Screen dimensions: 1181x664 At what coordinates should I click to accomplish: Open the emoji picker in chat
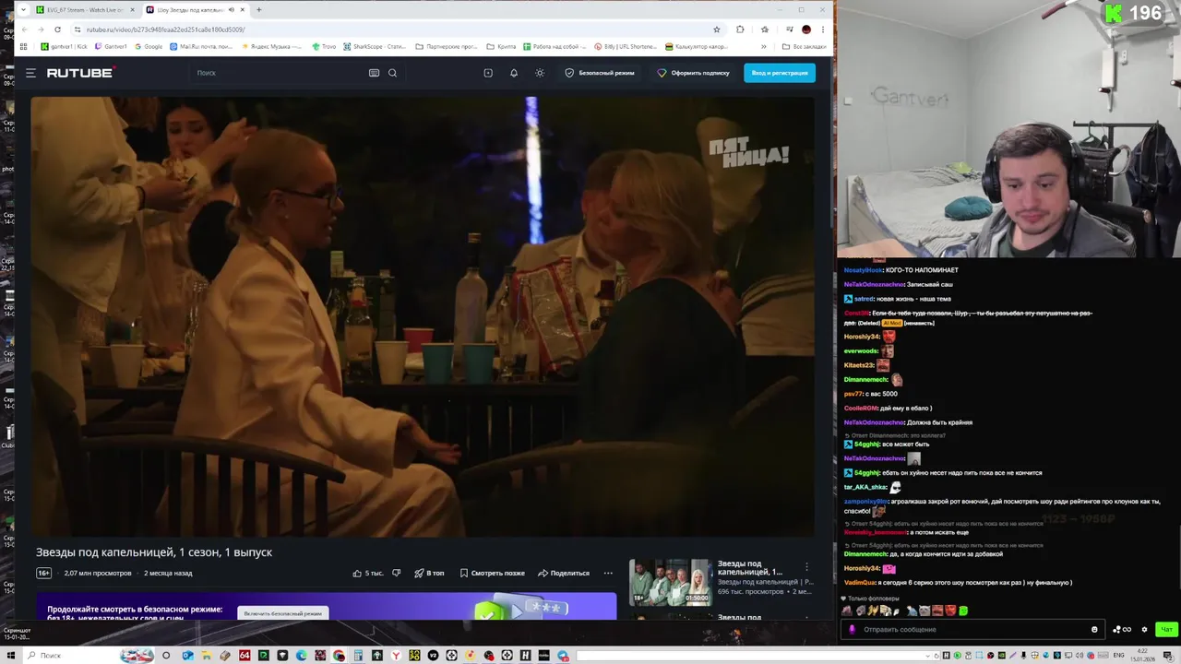click(x=1094, y=630)
